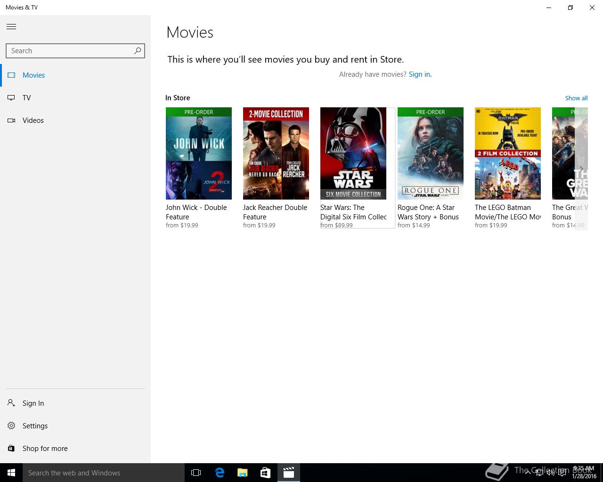Open Shop for more
Screen dimensions: 603x482
tap(75, 449)
